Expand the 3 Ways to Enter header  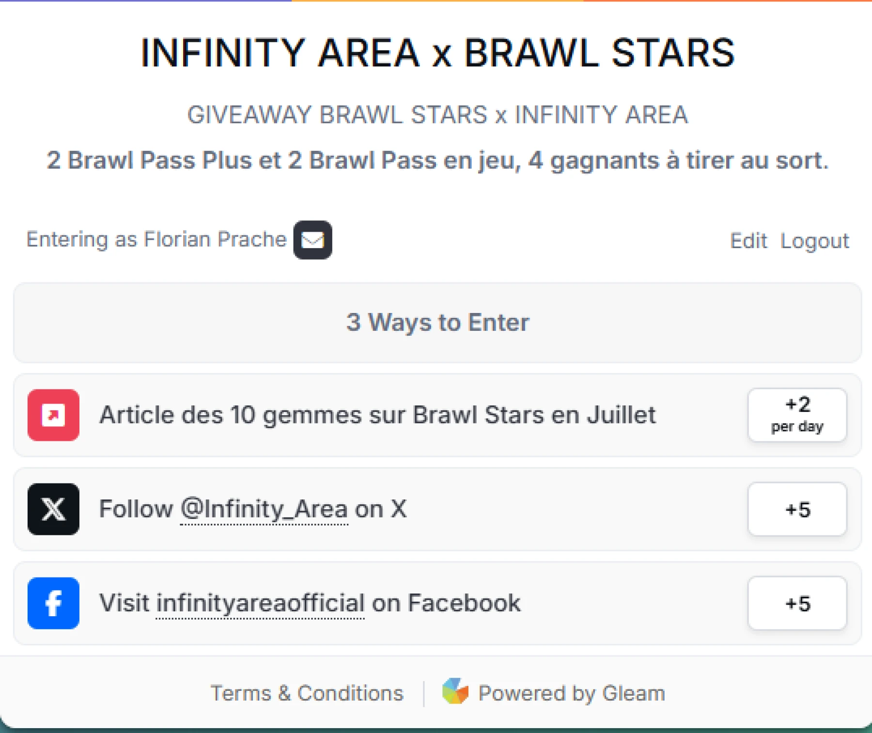point(437,322)
